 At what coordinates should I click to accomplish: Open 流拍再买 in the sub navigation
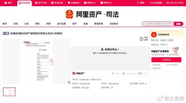pyautogui.click(x=114, y=24)
